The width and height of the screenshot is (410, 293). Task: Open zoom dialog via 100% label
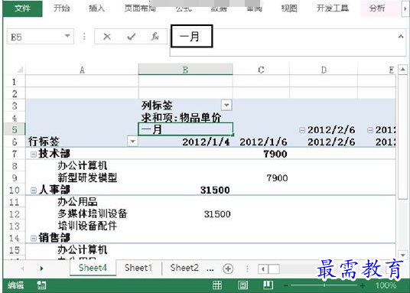(x=386, y=285)
